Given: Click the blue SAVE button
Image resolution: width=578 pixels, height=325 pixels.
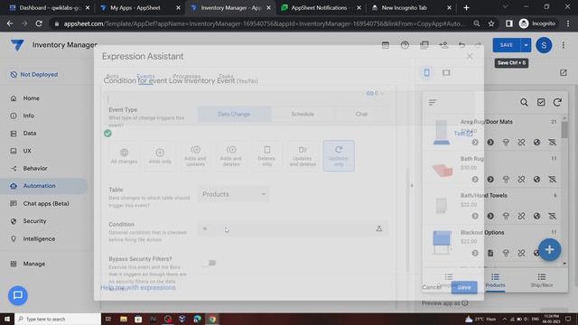Looking at the screenshot, I should 506,45.
